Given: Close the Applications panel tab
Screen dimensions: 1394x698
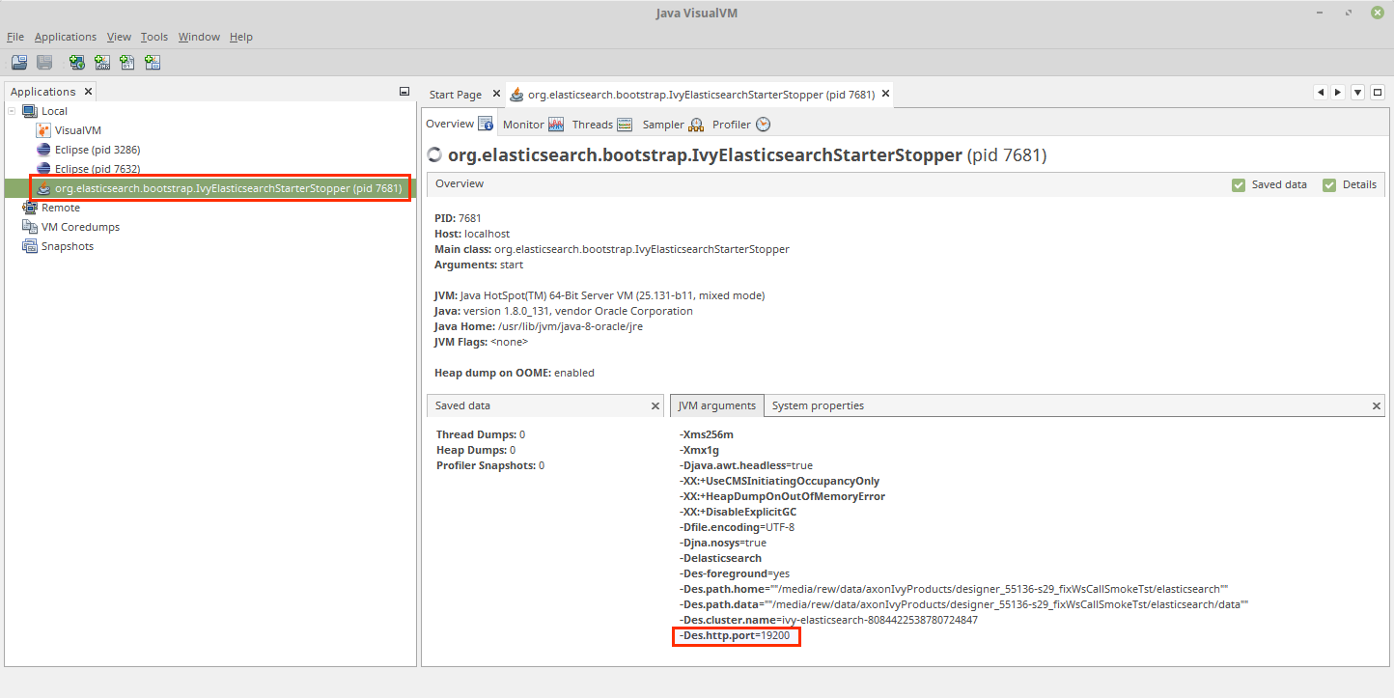Looking at the screenshot, I should (88, 92).
